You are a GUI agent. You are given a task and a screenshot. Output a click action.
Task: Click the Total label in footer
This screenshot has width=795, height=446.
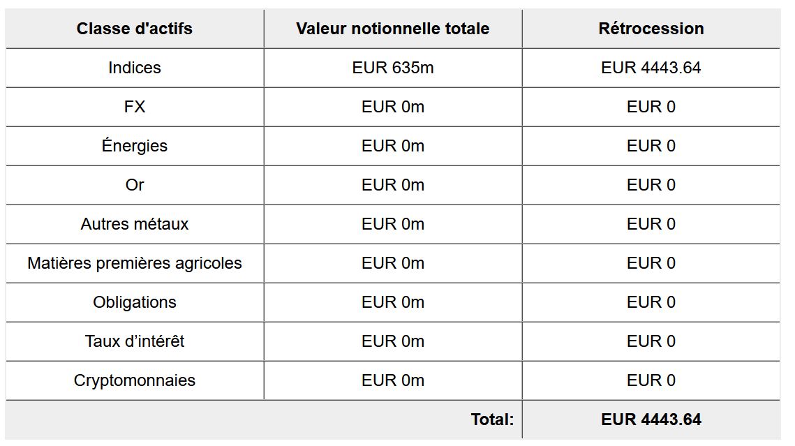[492, 419]
